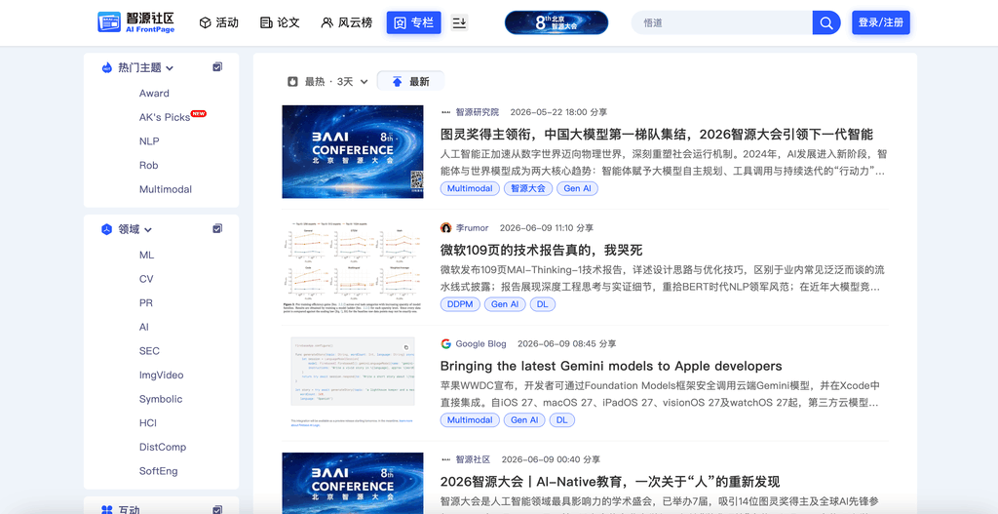The image size is (998, 514).
Task: Click the 智源社区 author name
Action: [473, 459]
